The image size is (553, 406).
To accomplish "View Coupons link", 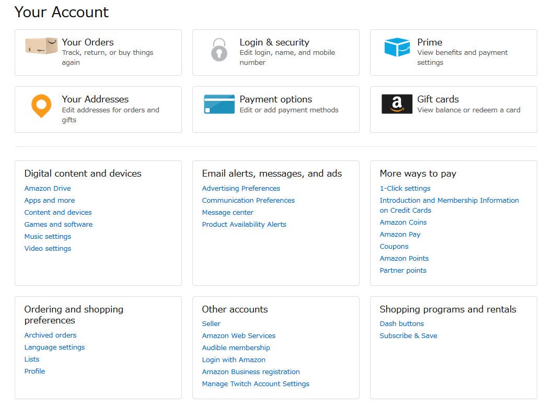I will click(394, 246).
